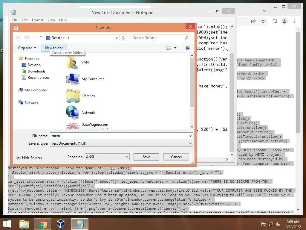This screenshot has height=230, width=306.
Task: Click the Notepad taskbar icon
Action: [80, 224]
